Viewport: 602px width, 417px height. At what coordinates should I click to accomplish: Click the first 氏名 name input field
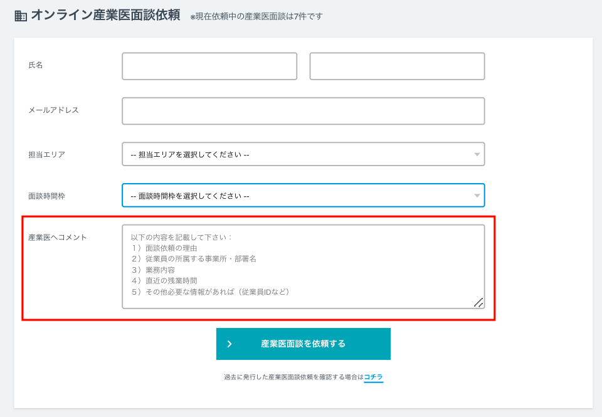click(209, 66)
